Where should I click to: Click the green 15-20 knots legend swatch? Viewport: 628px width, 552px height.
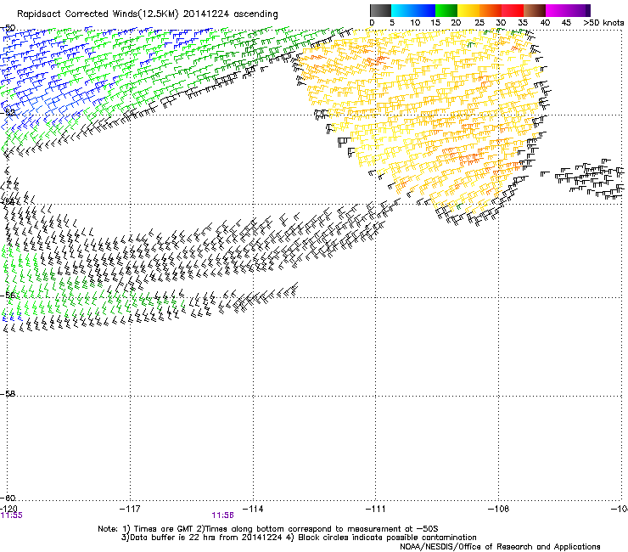click(x=446, y=10)
